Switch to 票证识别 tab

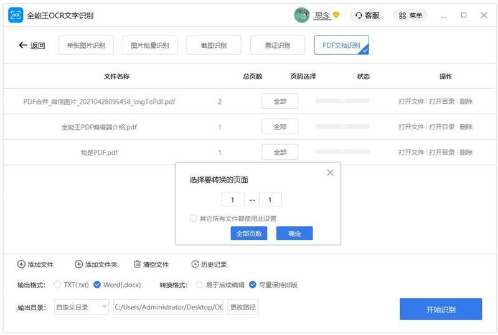(278, 45)
